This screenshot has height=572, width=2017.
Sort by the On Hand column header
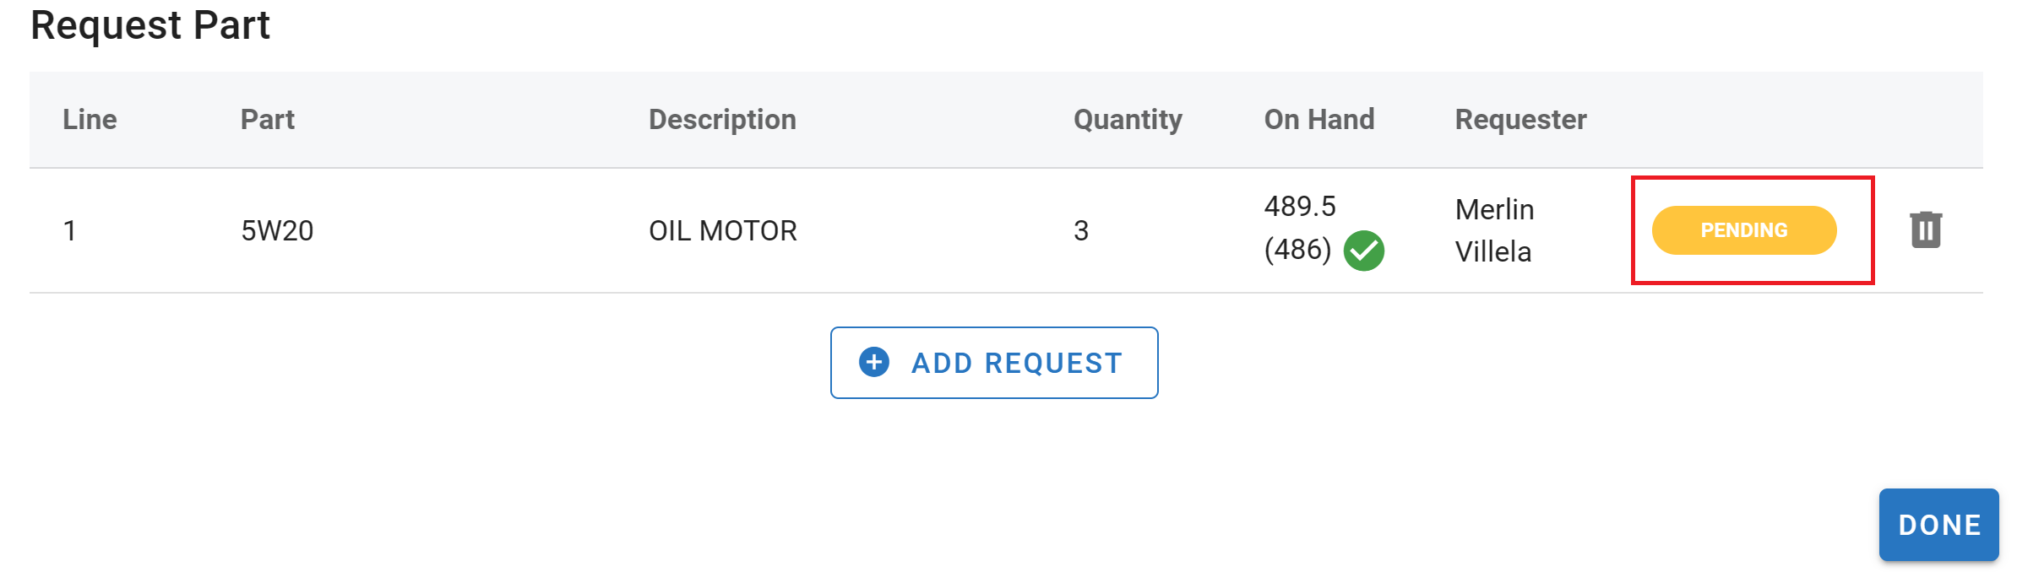tap(1318, 119)
